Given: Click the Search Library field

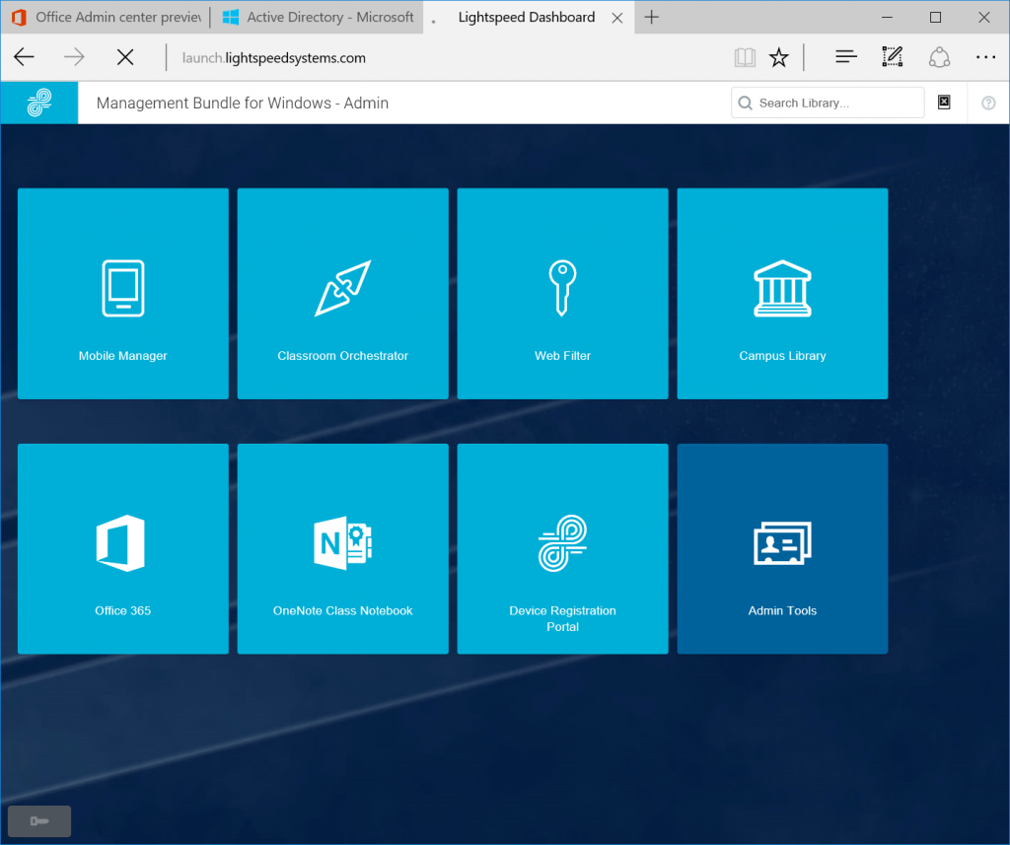Looking at the screenshot, I should [x=828, y=104].
